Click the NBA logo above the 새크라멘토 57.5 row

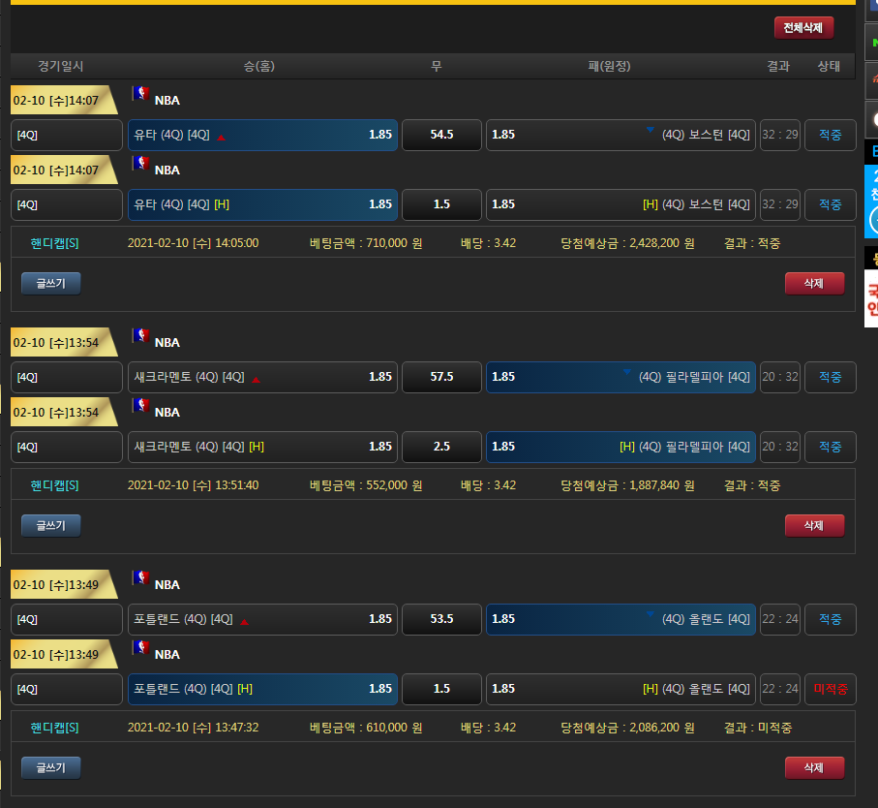click(x=141, y=336)
